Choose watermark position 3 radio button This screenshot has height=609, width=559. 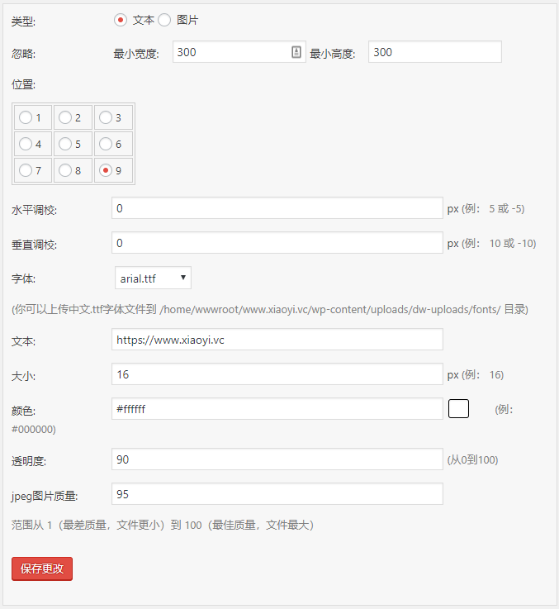click(x=105, y=117)
